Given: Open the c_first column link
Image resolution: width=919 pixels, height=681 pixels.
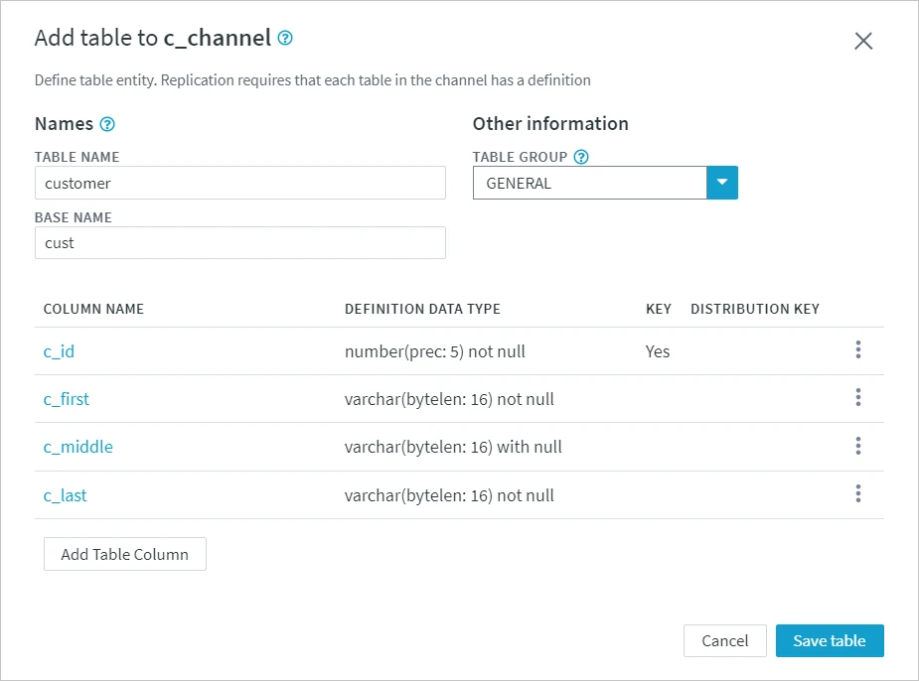Looking at the screenshot, I should click(x=66, y=398).
